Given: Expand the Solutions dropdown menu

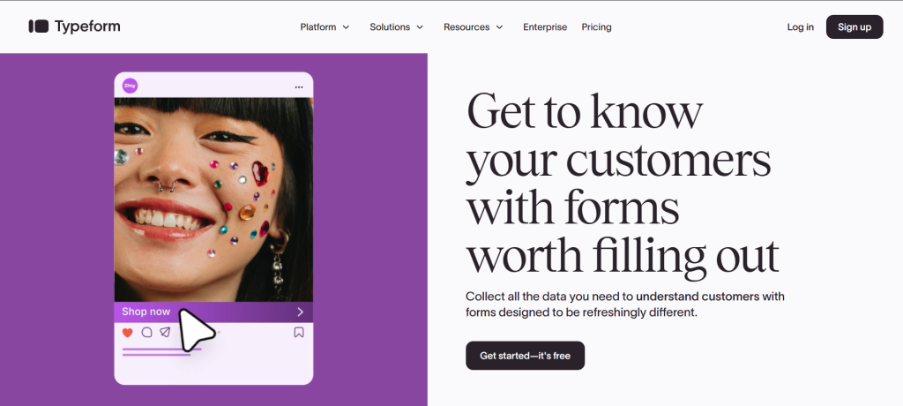Looking at the screenshot, I should pyautogui.click(x=396, y=27).
